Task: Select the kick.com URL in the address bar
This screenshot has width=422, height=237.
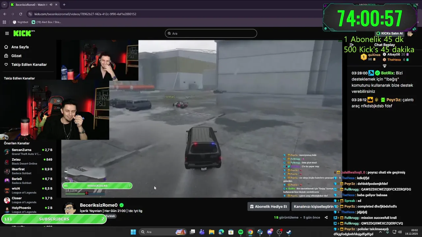Action: click(x=85, y=14)
